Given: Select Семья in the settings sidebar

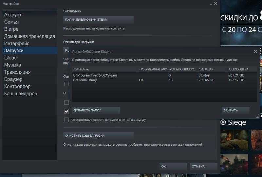Looking at the screenshot, I should [11, 22].
